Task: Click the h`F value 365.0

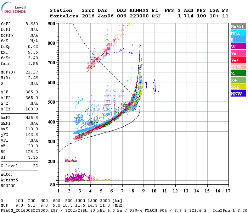Action: (x=32, y=92)
